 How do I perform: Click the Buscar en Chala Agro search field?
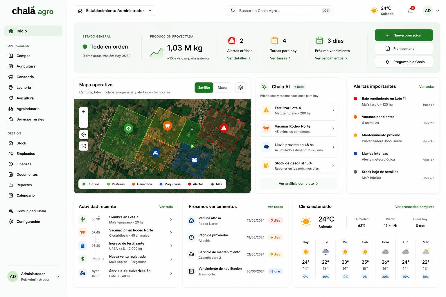pyautogui.click(x=280, y=11)
